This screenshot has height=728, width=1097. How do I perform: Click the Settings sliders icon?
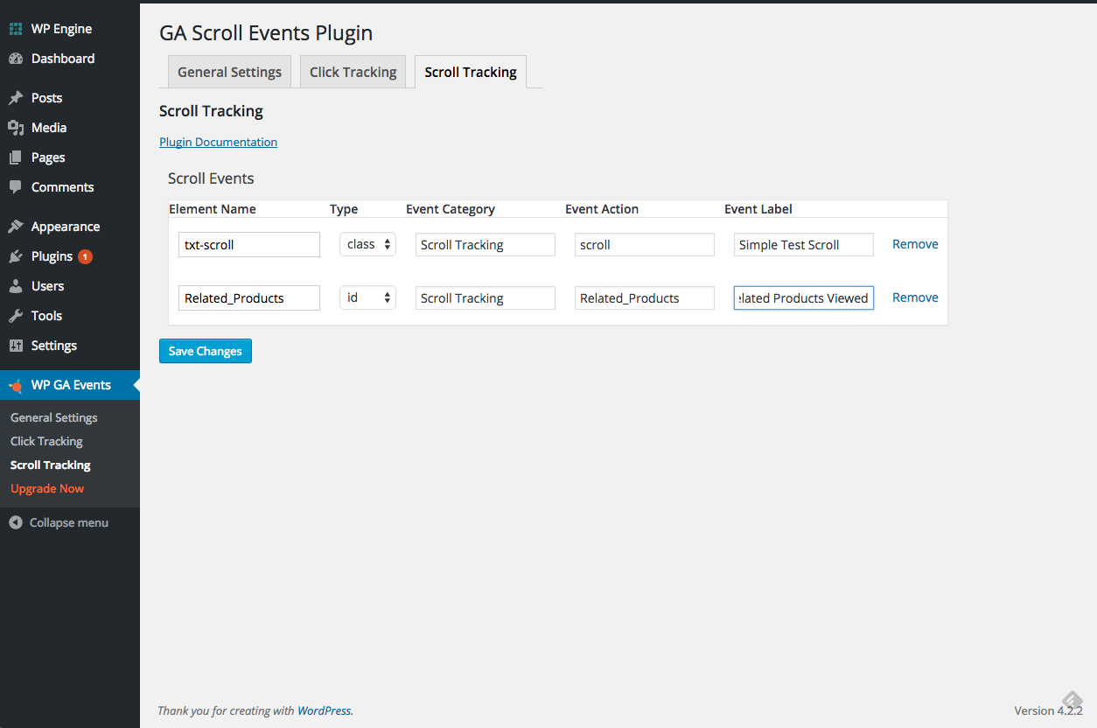pyautogui.click(x=16, y=346)
